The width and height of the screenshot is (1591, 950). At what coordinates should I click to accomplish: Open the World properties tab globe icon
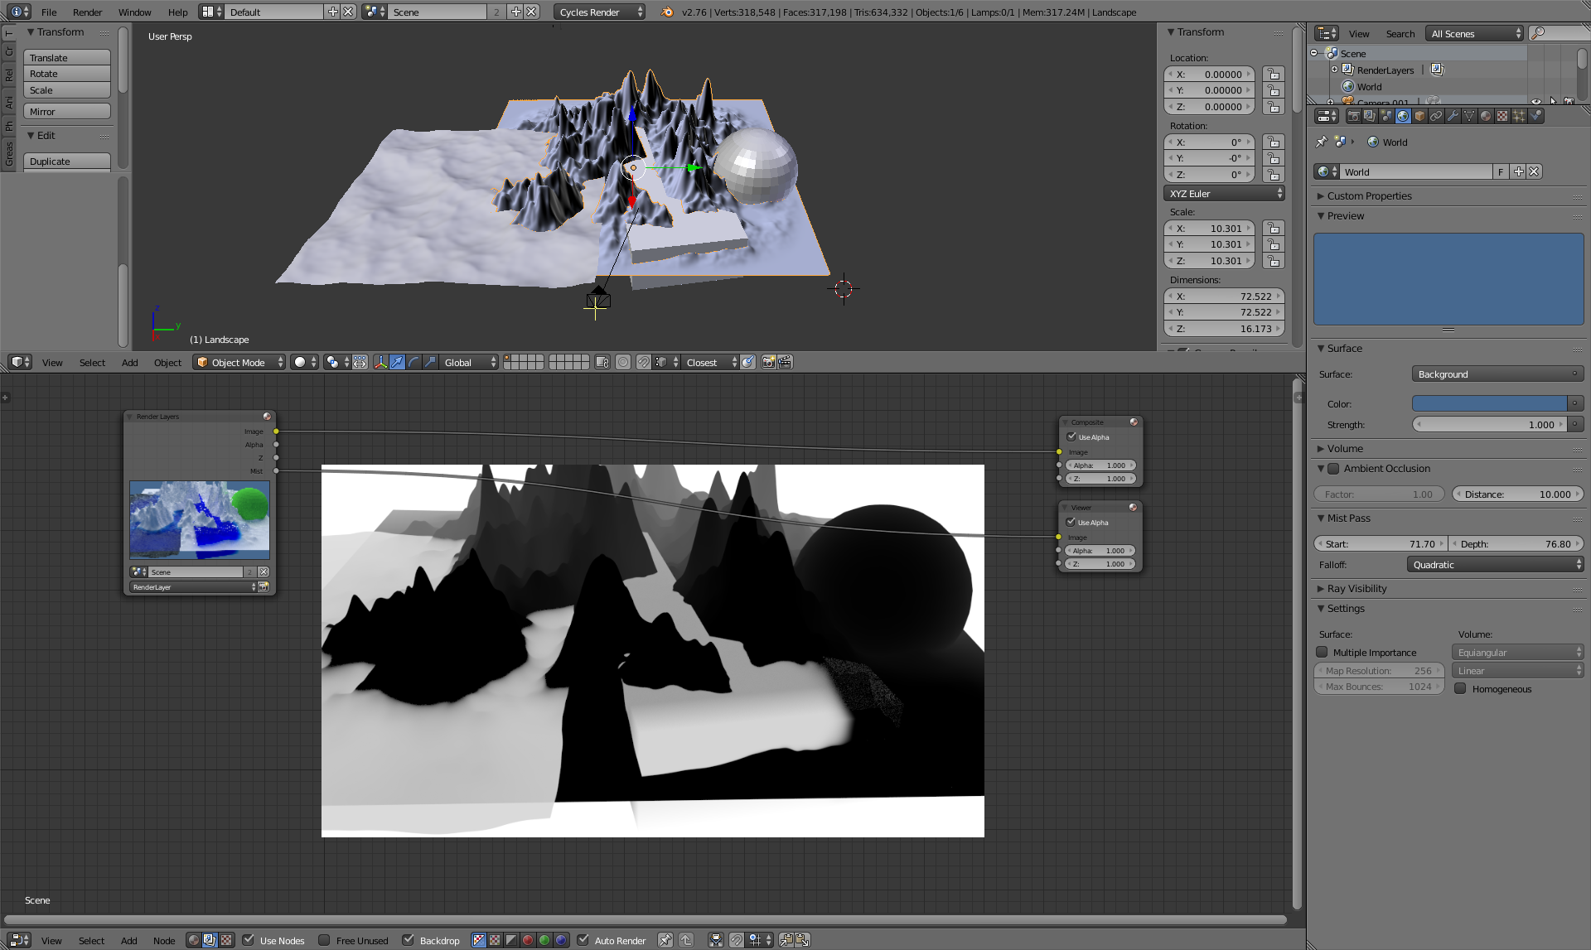pyautogui.click(x=1403, y=116)
